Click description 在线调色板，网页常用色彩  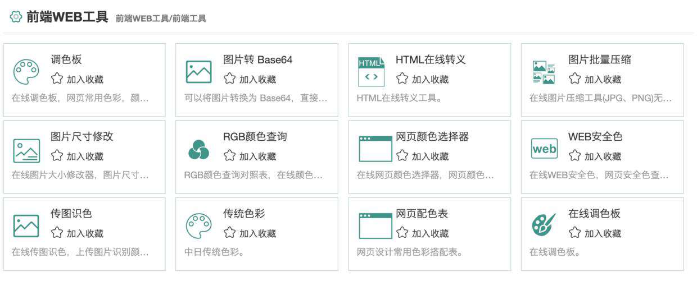click(80, 98)
